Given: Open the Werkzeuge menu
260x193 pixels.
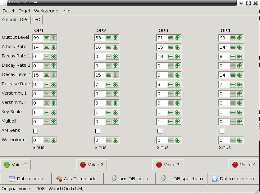Looking at the screenshot, I should pos(46,11).
